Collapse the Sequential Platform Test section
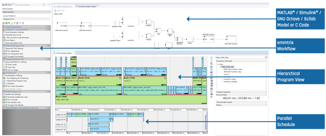This screenshot has width=326, height=136. [x=26, y=59]
